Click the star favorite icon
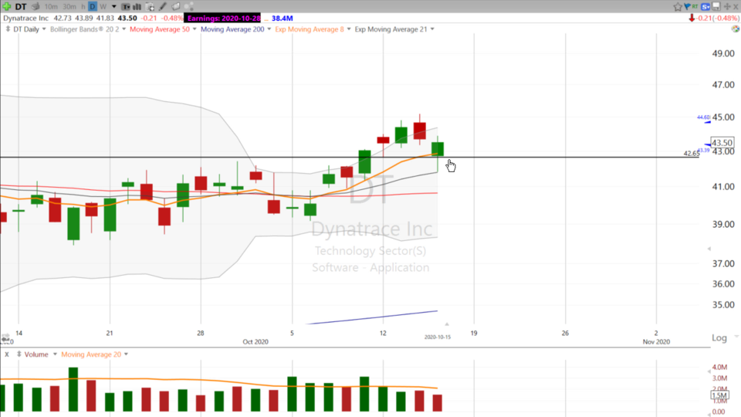This screenshot has width=741, height=417. [678, 7]
